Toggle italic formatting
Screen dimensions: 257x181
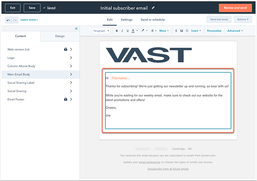pyautogui.click(x=122, y=31)
